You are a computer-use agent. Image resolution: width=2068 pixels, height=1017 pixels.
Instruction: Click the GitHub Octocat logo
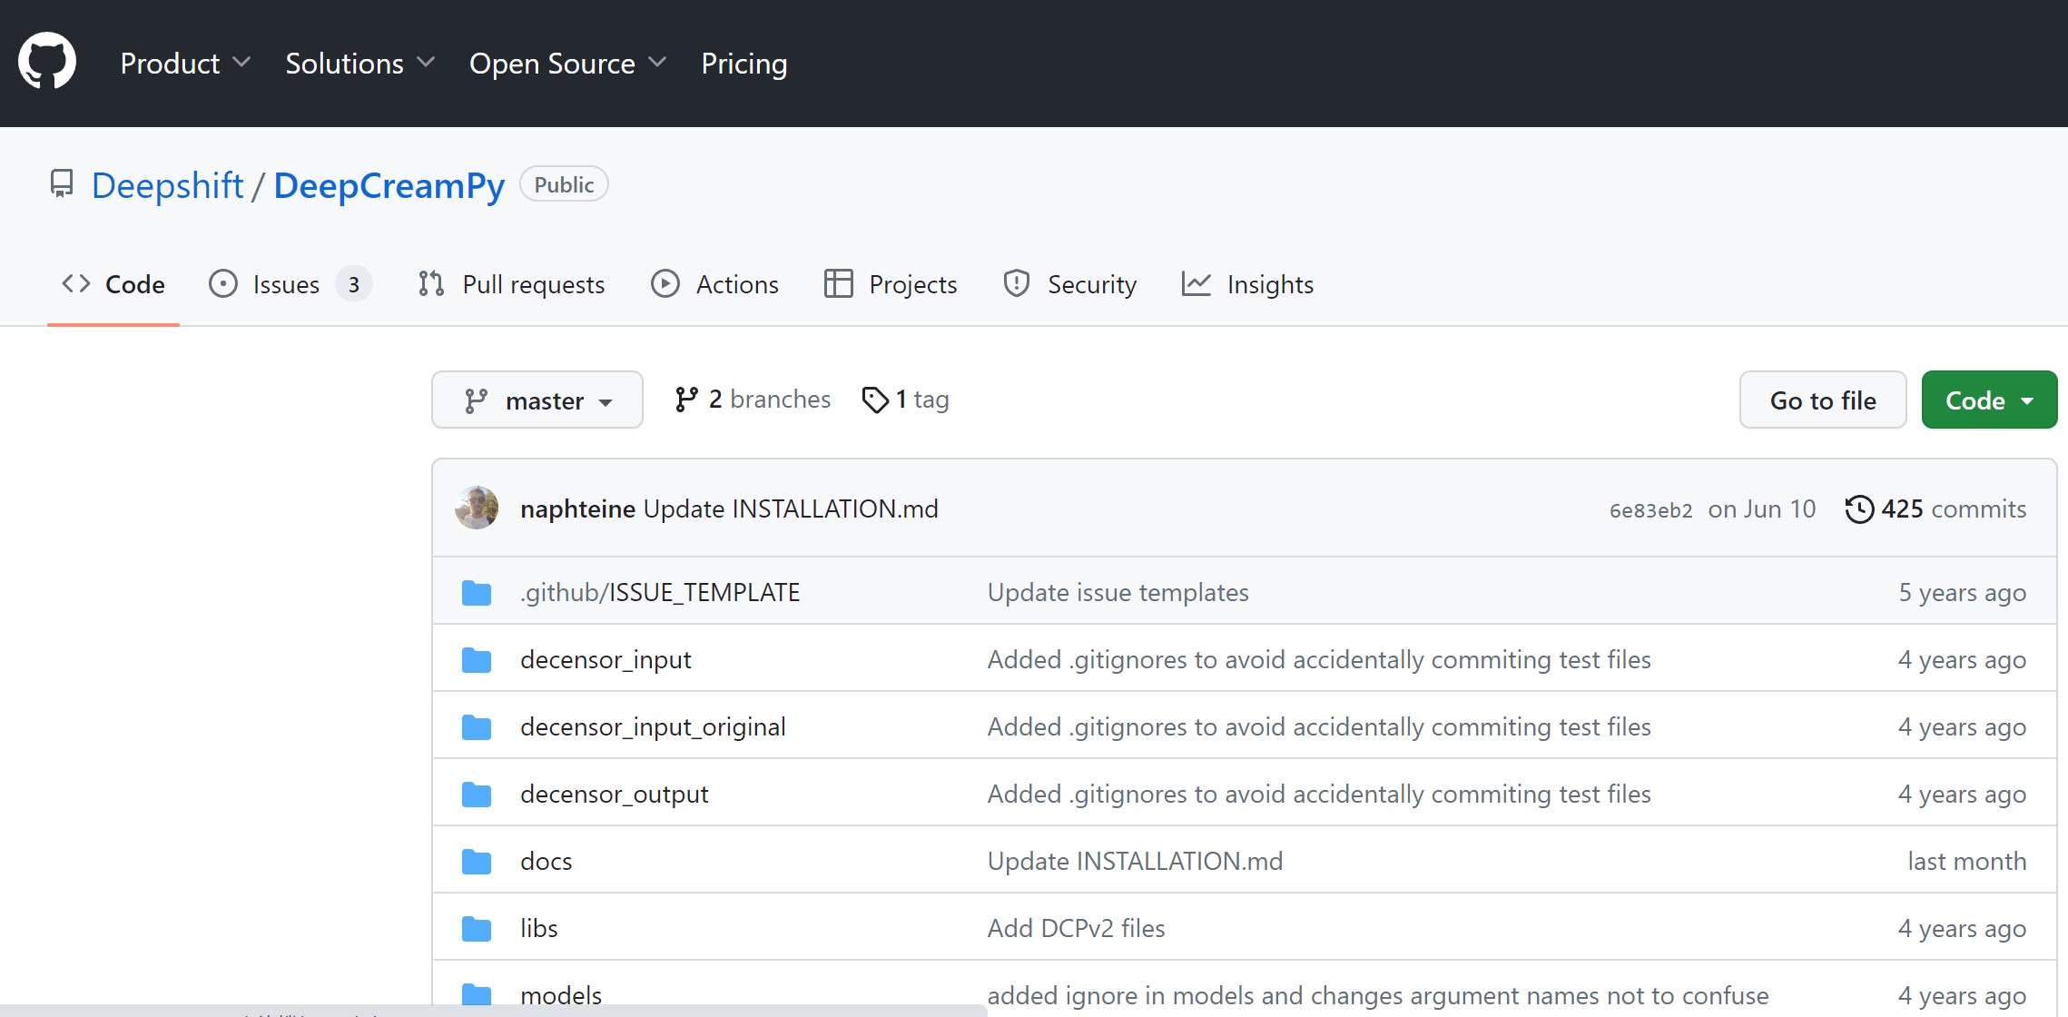(x=47, y=62)
